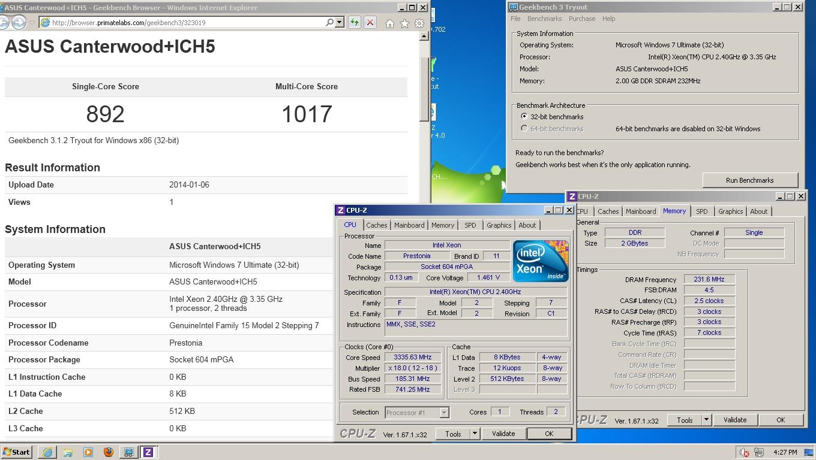Viewport: 816px width, 460px height.
Task: Click the CPU-Z purple Z taskbar icon
Action: 148,452
